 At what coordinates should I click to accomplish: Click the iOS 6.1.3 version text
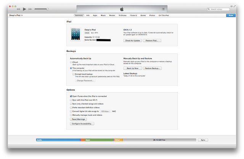click(127, 30)
